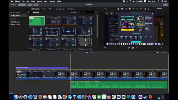
Task: Open clip filter and audio effects
Action: pyautogui.click(x=145, y=9)
